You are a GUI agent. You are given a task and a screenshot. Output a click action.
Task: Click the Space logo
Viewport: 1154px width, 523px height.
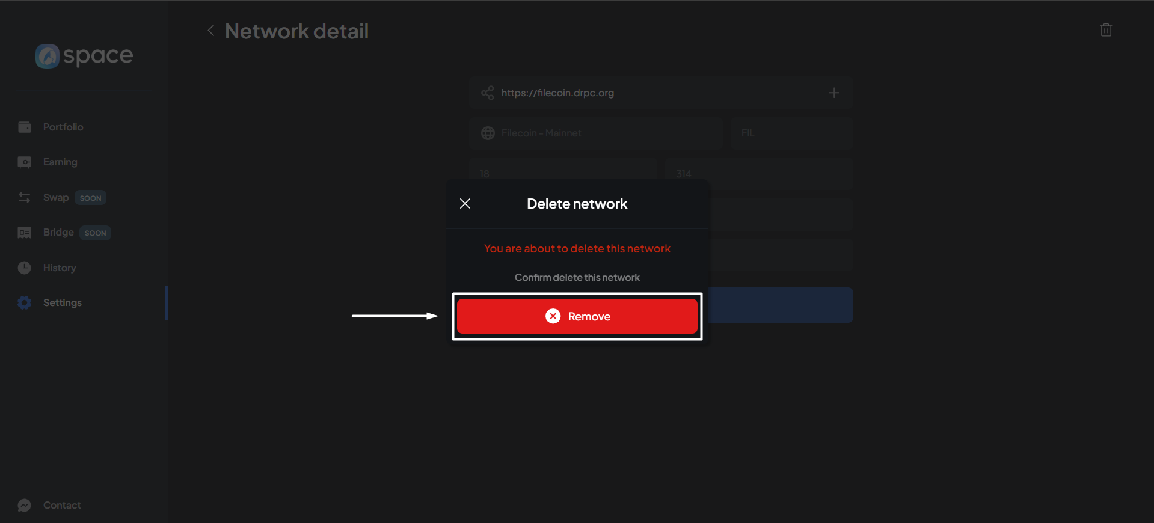[x=84, y=56]
